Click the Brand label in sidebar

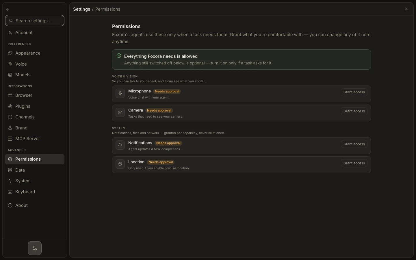[x=21, y=128]
